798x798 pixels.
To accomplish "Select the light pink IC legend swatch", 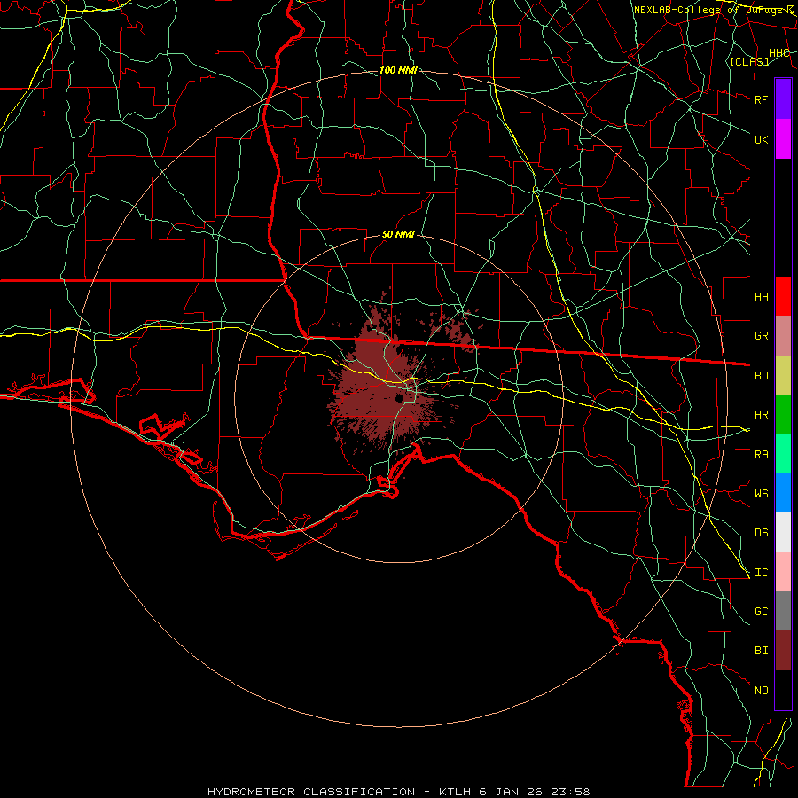I will coord(783,572).
